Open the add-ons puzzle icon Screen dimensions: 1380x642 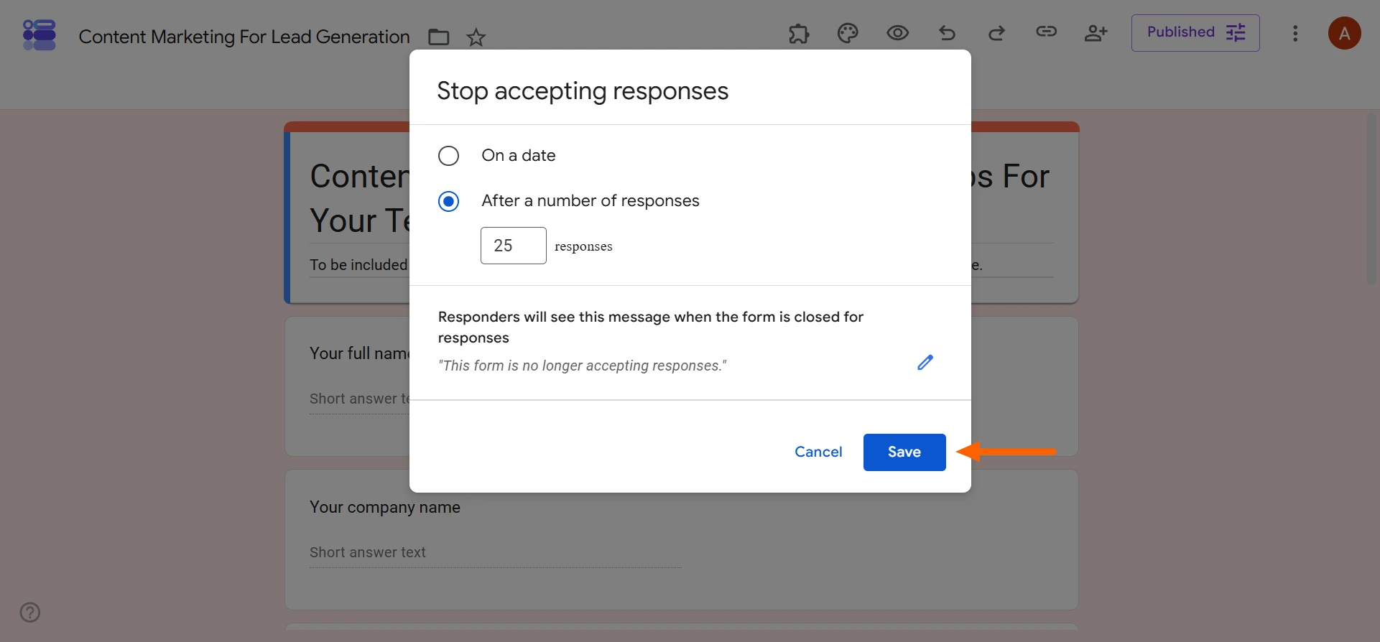coord(799,33)
